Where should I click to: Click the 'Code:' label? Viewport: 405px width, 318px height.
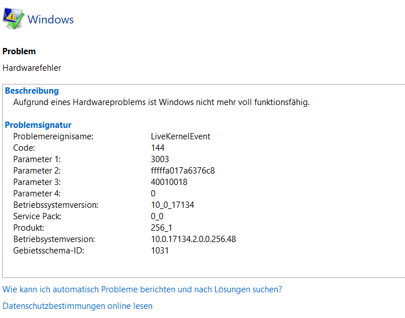[x=24, y=148]
